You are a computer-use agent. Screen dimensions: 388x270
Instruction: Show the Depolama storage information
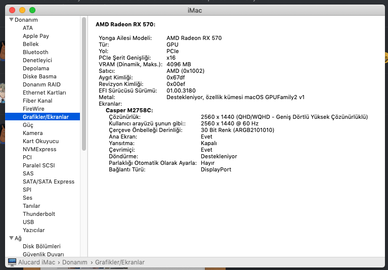tap(36, 68)
